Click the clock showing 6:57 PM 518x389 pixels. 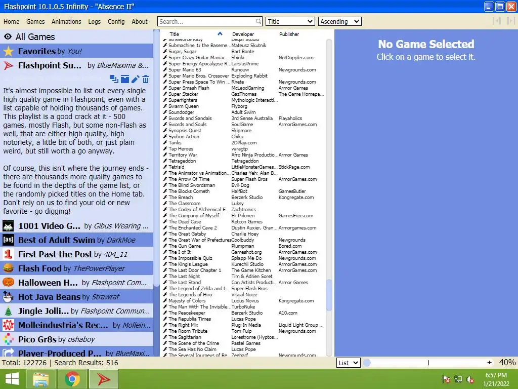tap(496, 375)
